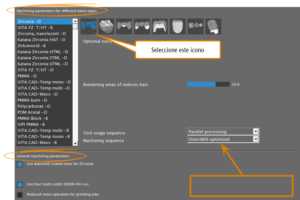Click the Remaining areas of reduces bars label

point(115,85)
